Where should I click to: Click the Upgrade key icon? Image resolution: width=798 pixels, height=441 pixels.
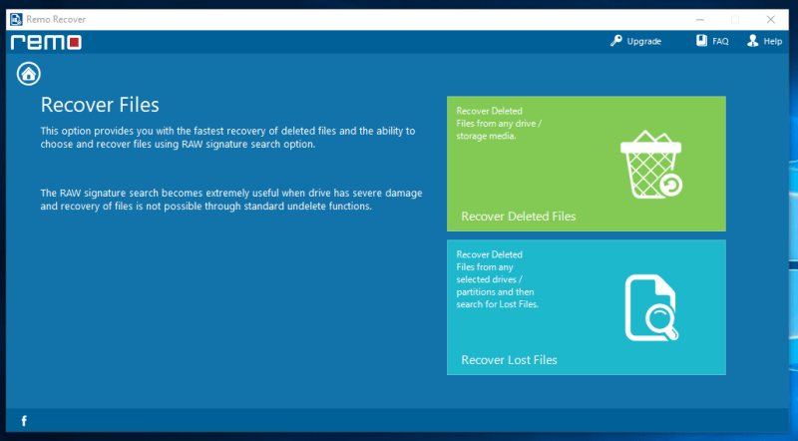tap(615, 41)
